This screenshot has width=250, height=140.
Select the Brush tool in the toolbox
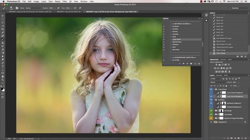click(3, 39)
